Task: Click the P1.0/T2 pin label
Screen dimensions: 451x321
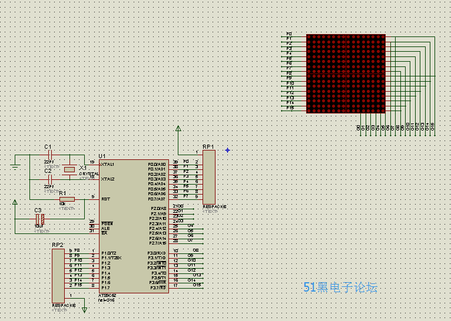Action: click(109, 253)
